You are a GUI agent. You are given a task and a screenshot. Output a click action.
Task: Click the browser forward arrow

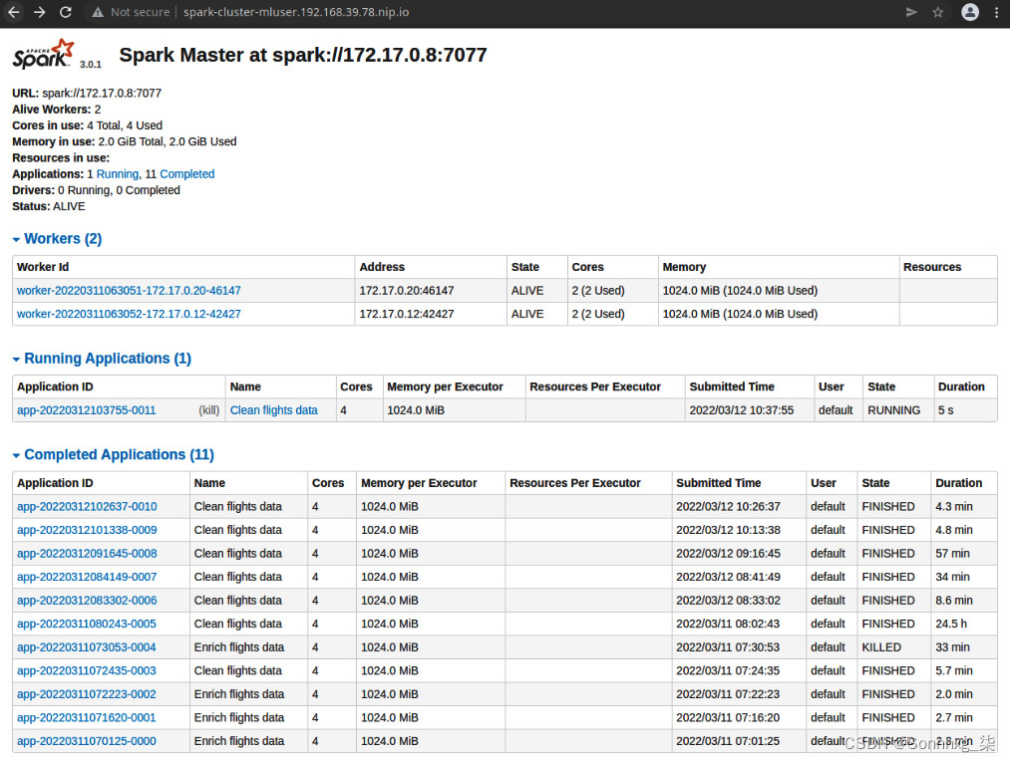tap(39, 12)
